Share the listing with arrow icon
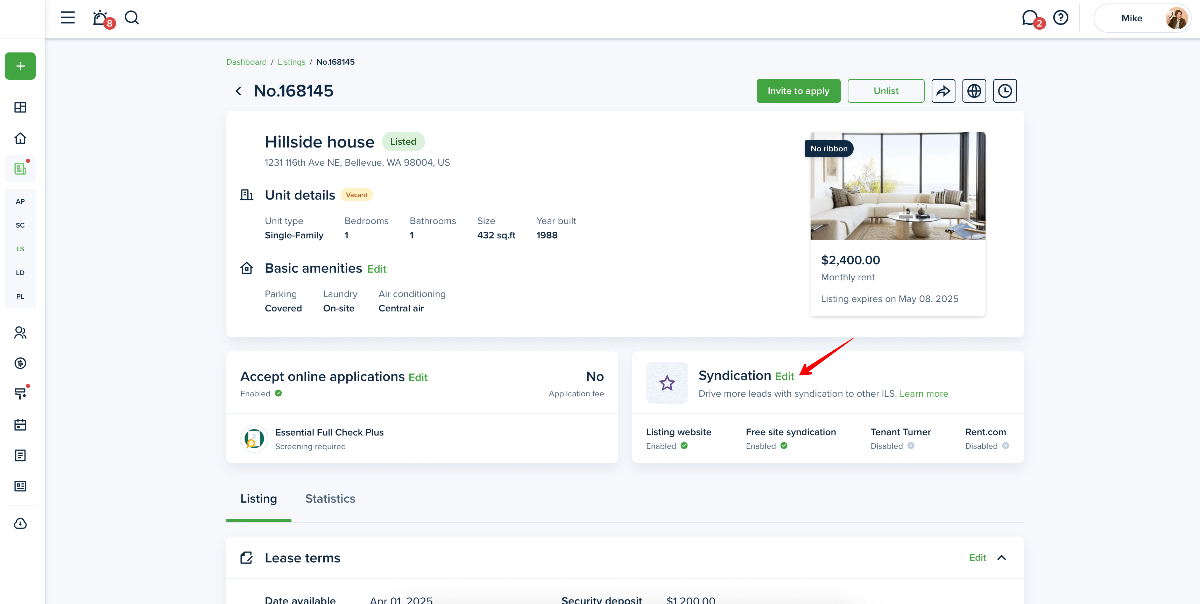This screenshot has width=1200, height=604. pyautogui.click(x=943, y=91)
